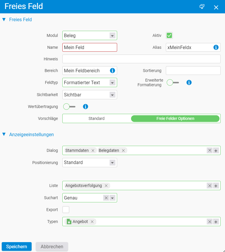Click the Stammdaten tag text
Screen dimensions: 225x252
pyautogui.click(x=77, y=150)
